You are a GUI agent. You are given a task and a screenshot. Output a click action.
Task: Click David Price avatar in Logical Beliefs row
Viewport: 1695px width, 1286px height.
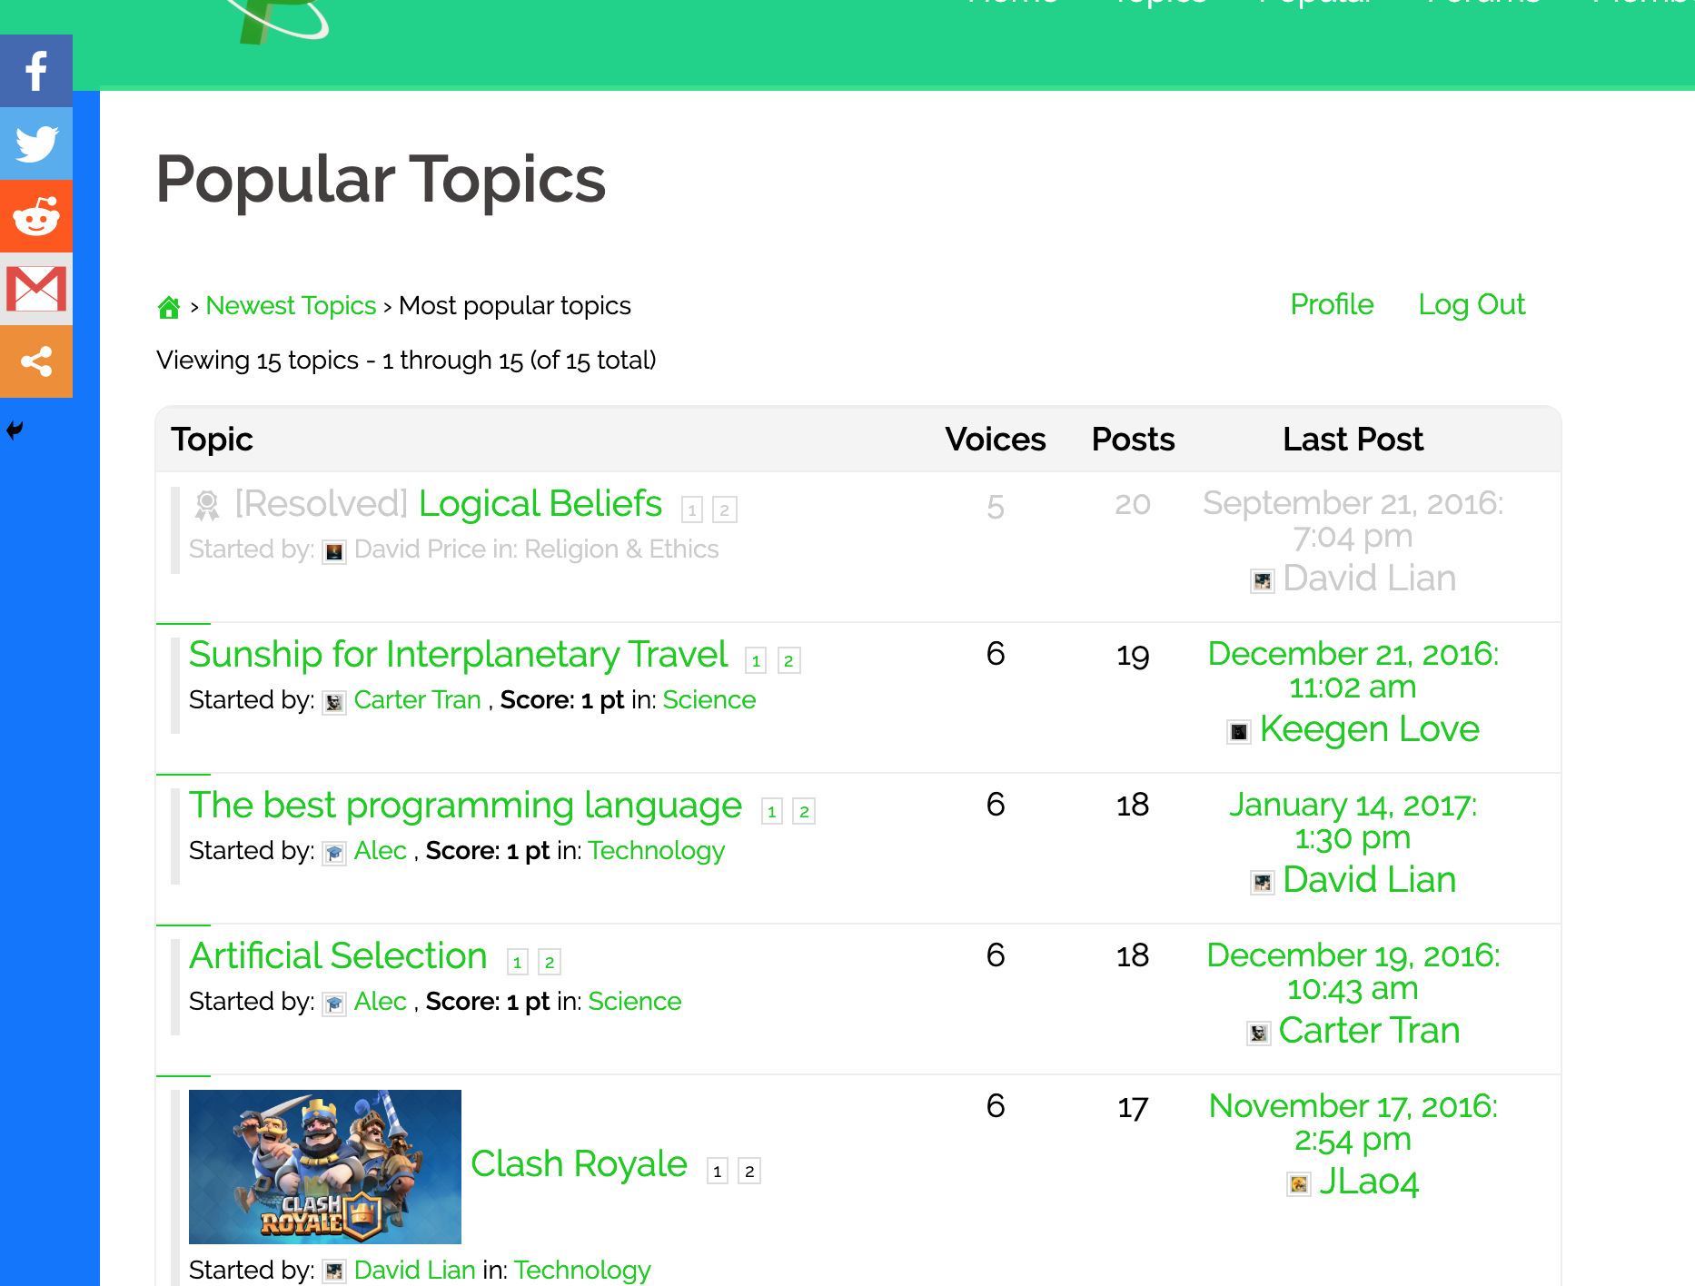click(334, 551)
